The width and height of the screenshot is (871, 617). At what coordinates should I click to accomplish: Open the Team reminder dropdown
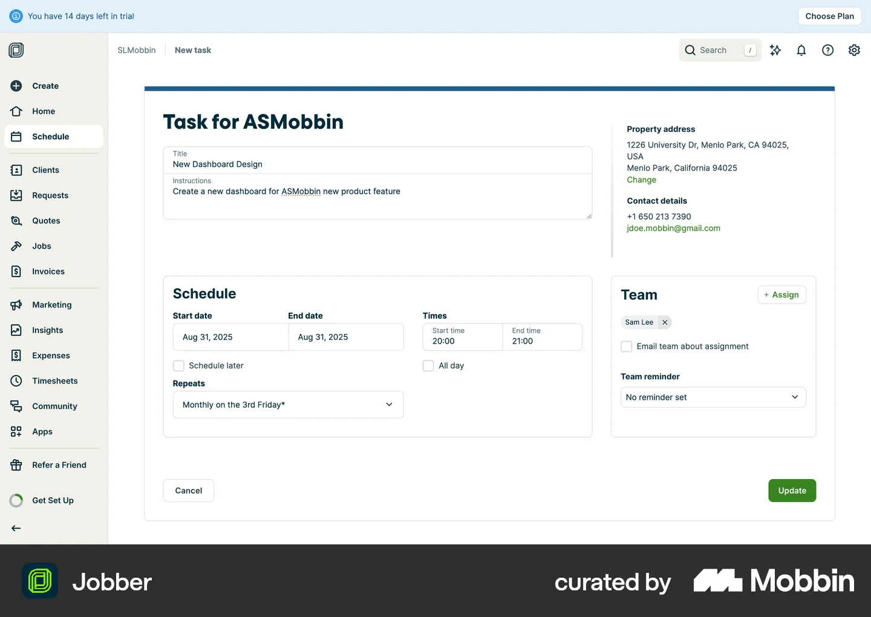point(713,397)
